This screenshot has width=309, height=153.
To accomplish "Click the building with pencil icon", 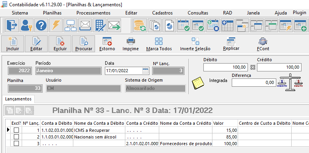I will tap(99, 25).
